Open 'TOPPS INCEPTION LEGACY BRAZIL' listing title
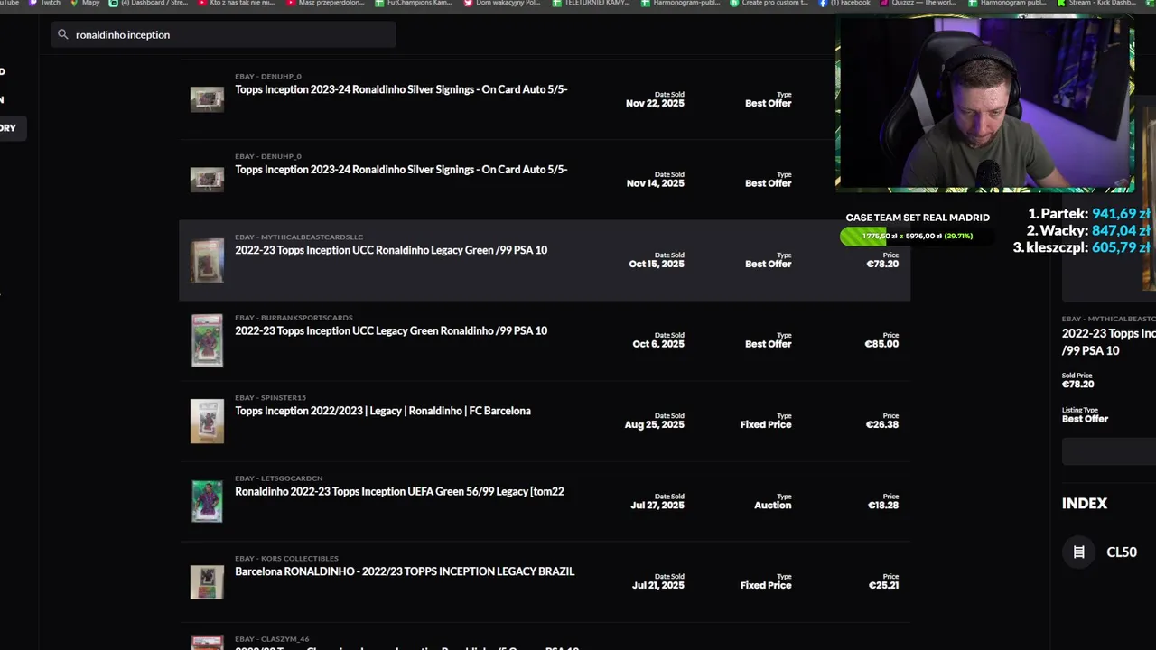 [405, 571]
